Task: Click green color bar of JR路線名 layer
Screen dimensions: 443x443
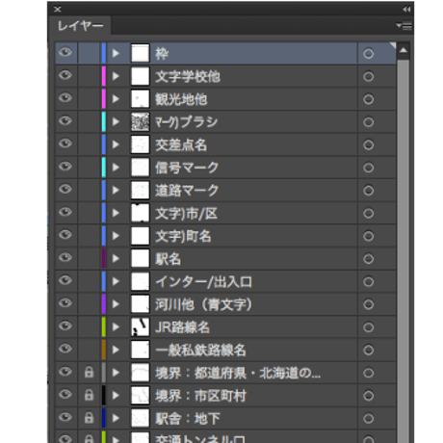Action: pos(104,326)
